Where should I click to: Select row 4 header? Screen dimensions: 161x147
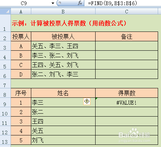point(5,55)
